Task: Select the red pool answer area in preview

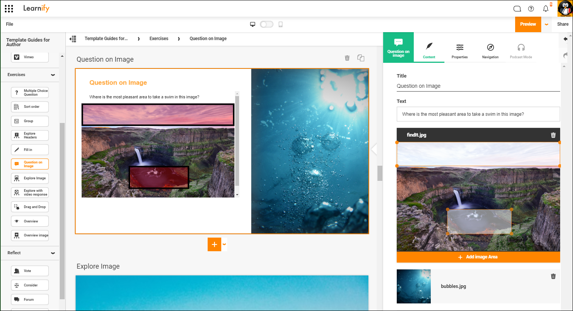Action: [x=159, y=177]
